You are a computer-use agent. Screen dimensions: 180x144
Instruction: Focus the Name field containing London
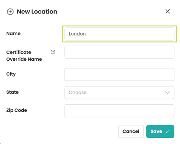pyautogui.click(x=119, y=34)
